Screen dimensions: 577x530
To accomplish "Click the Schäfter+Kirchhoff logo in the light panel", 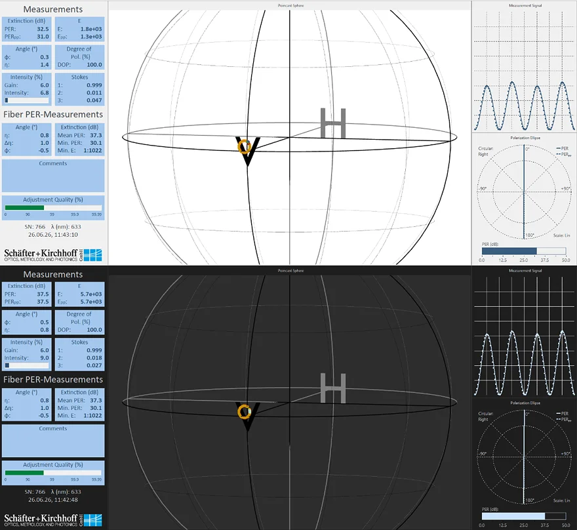I will point(53,255).
